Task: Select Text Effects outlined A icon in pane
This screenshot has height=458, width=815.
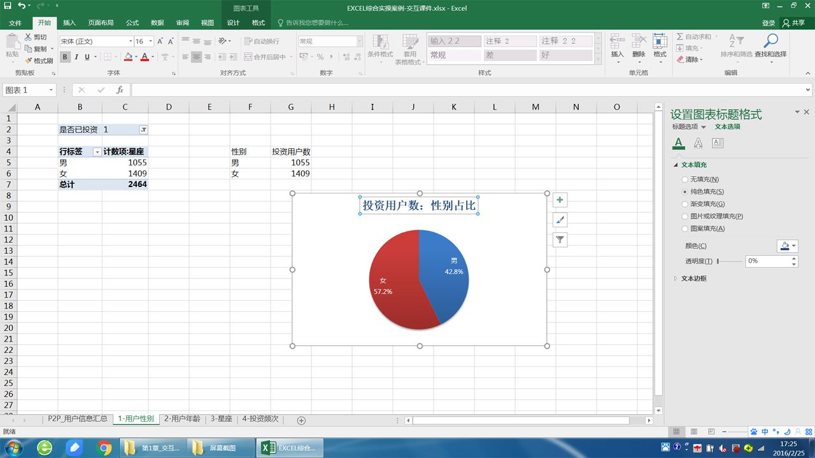Action: coord(698,143)
